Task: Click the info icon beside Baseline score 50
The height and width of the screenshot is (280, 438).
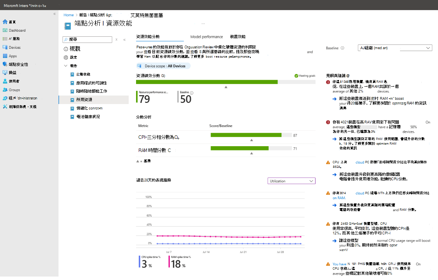Action: pyautogui.click(x=191, y=93)
